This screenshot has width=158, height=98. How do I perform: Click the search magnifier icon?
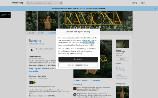61,3
